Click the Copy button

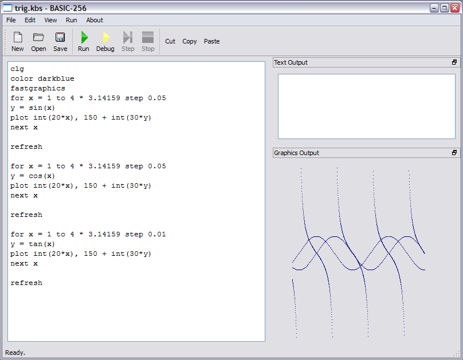point(190,41)
